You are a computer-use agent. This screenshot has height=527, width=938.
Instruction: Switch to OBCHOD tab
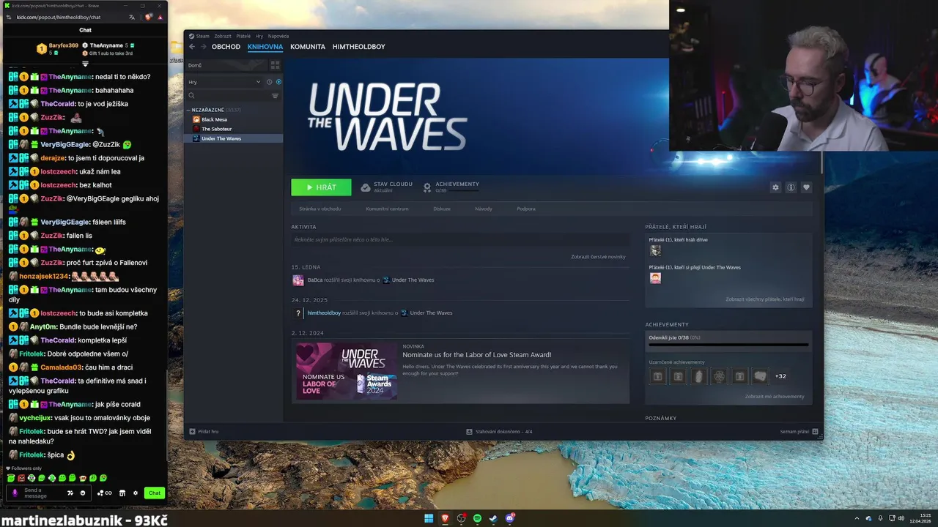[226, 47]
